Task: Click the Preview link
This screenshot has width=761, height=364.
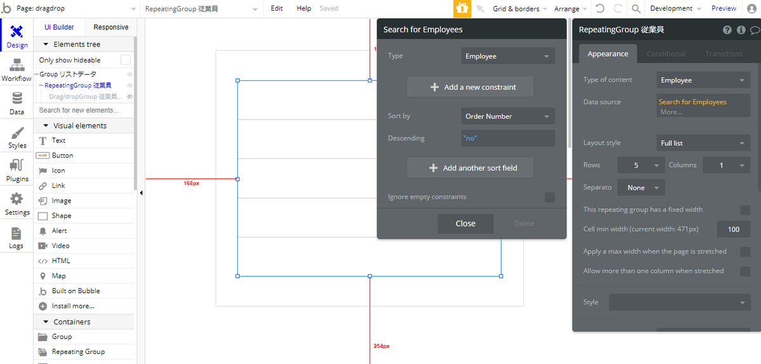Action: tap(724, 9)
